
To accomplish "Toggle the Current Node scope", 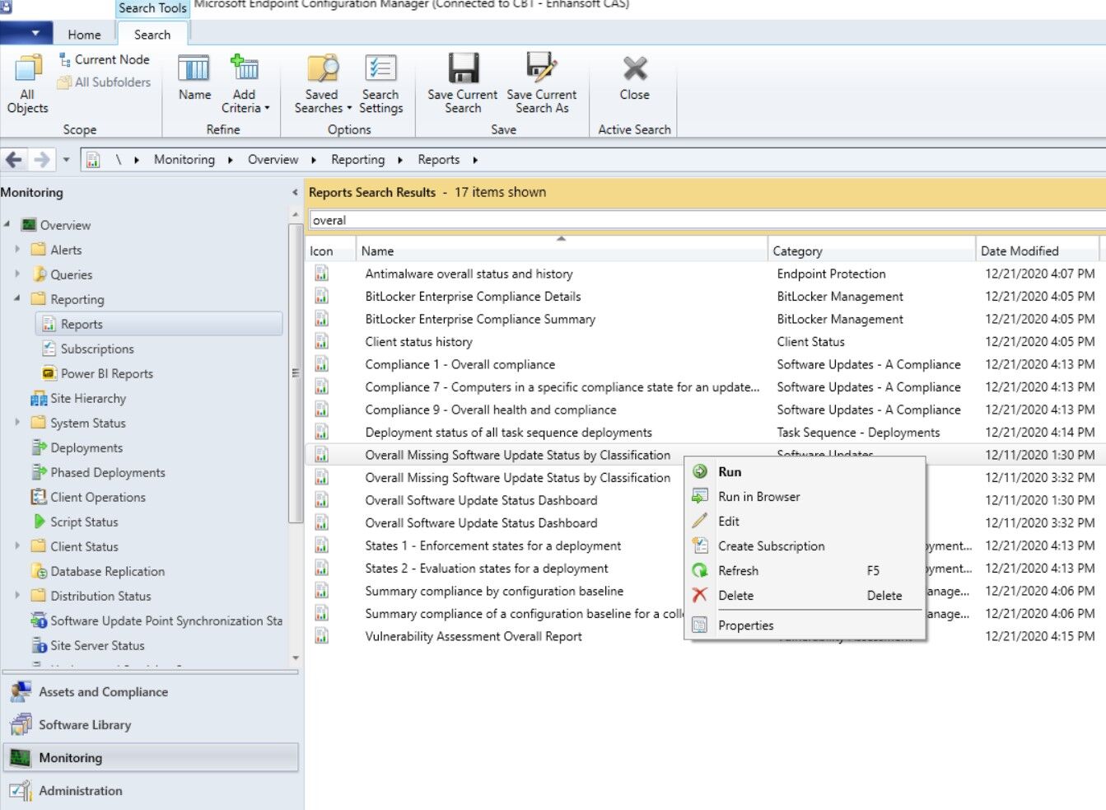I will pos(104,59).
